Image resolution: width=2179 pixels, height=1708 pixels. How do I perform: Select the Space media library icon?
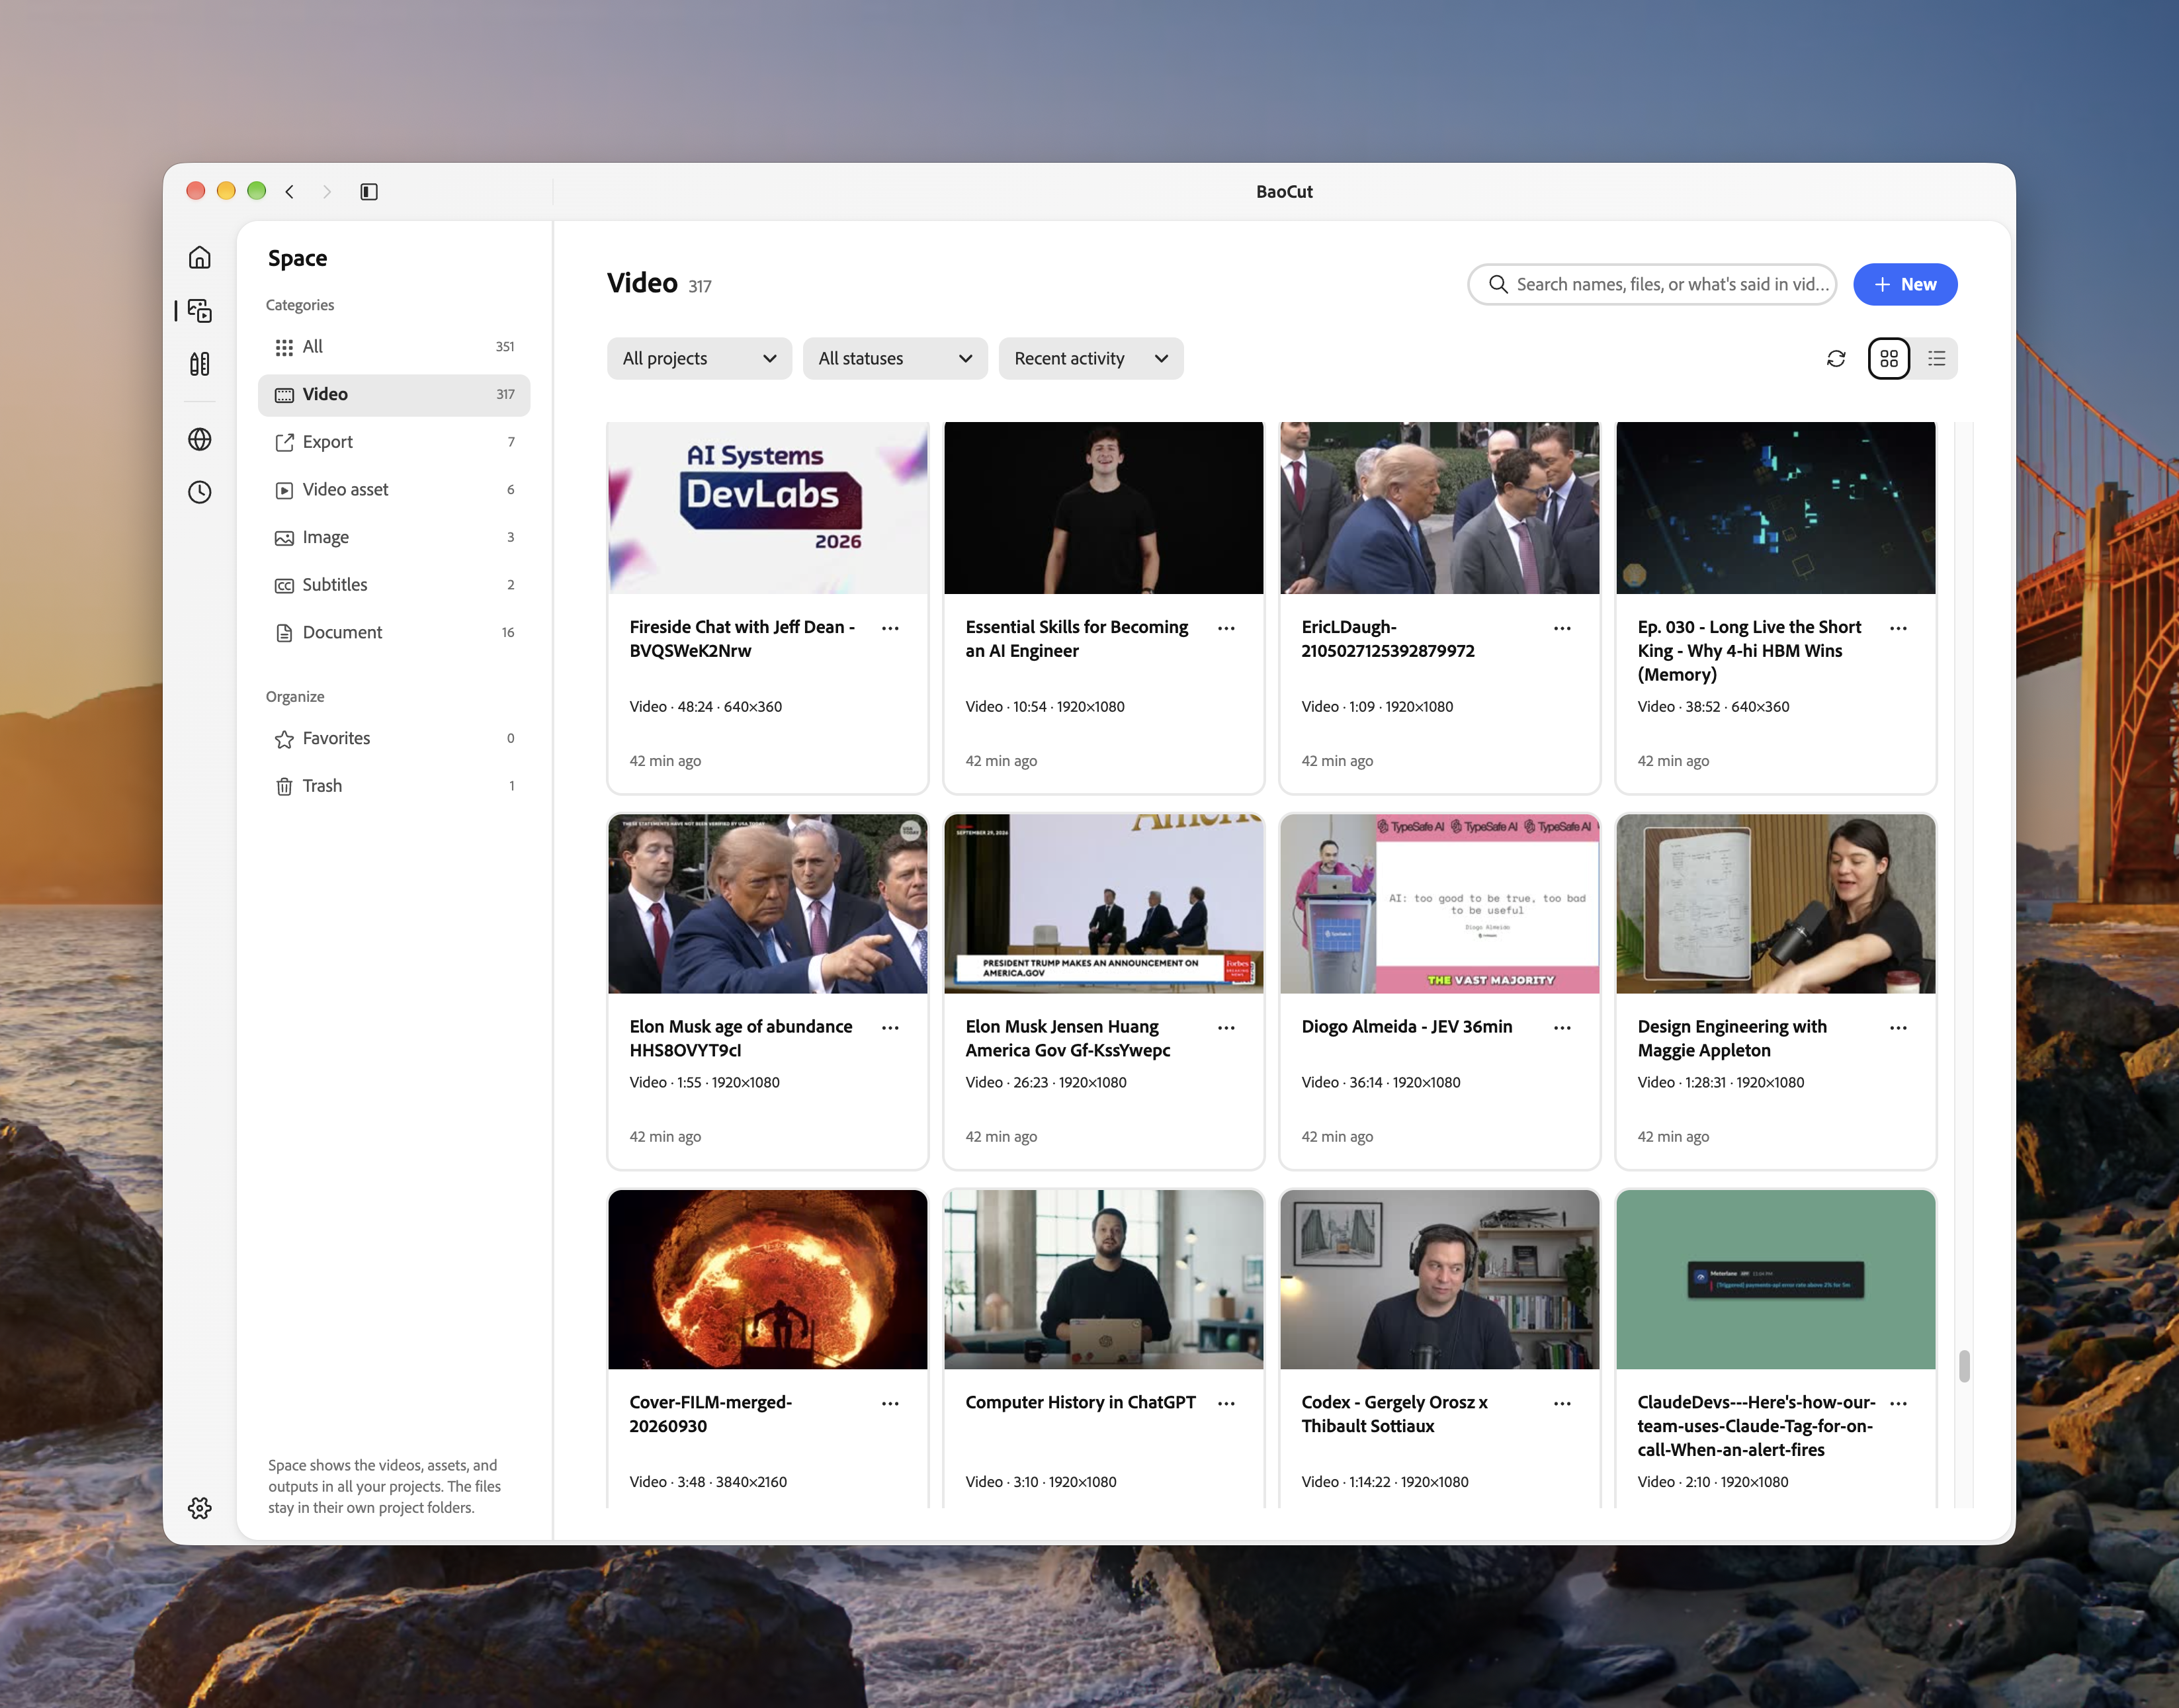tap(200, 311)
